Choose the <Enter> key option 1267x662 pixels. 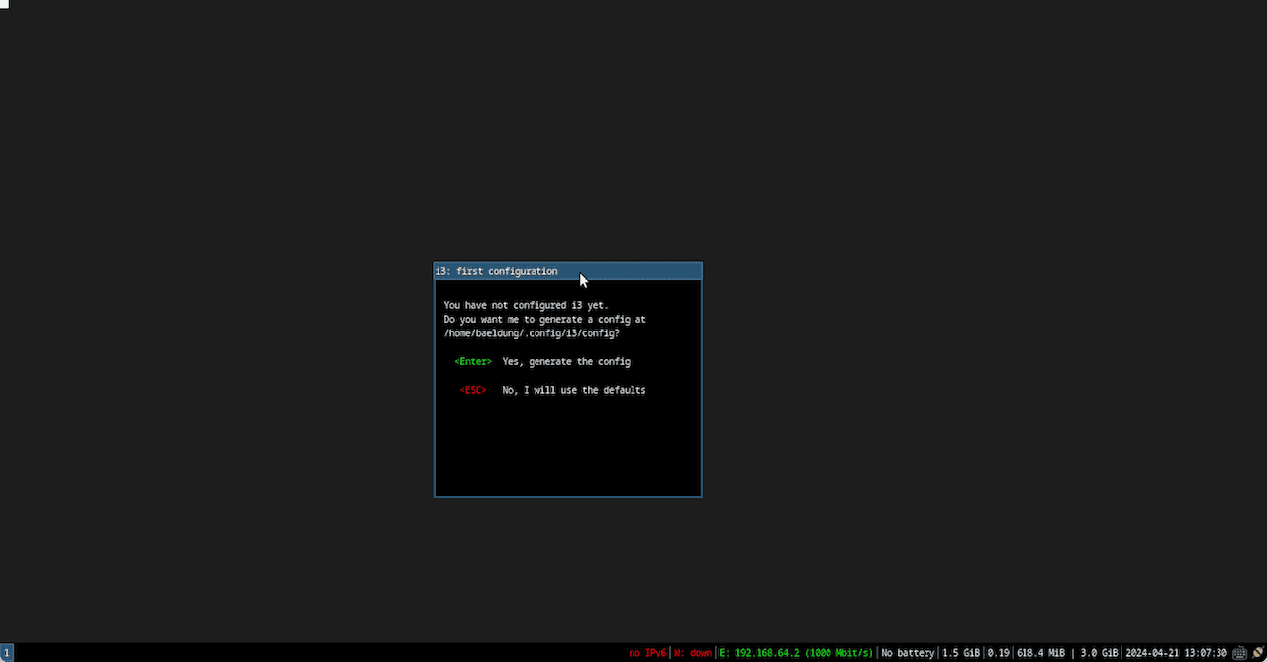pyautogui.click(x=473, y=362)
